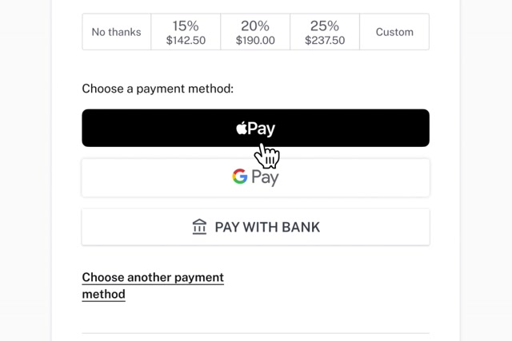Click the Google G logo
Screen dimensions: 512x341
pyautogui.click(x=239, y=176)
